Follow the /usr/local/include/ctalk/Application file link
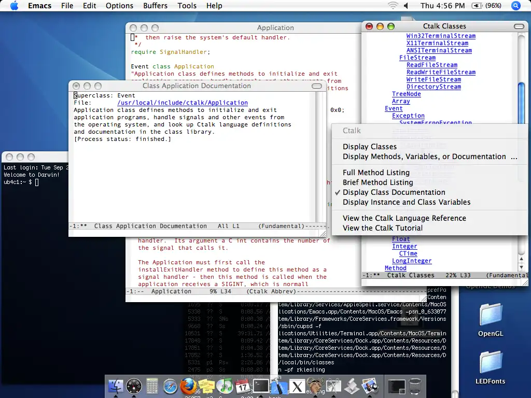 tap(183, 103)
